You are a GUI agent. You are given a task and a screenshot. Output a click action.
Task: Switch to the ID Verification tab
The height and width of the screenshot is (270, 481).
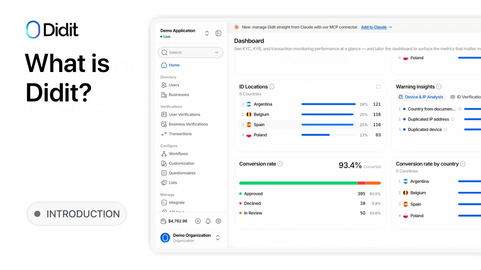pos(466,97)
